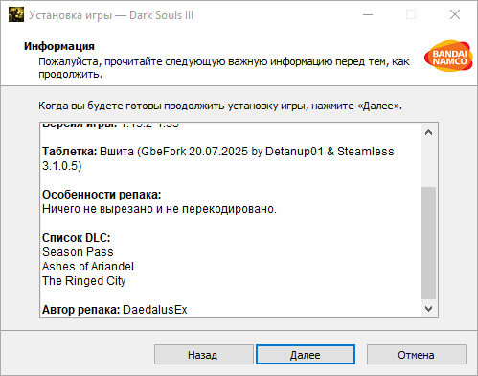
Task: Click the maximize window button
Action: pyautogui.click(x=411, y=14)
